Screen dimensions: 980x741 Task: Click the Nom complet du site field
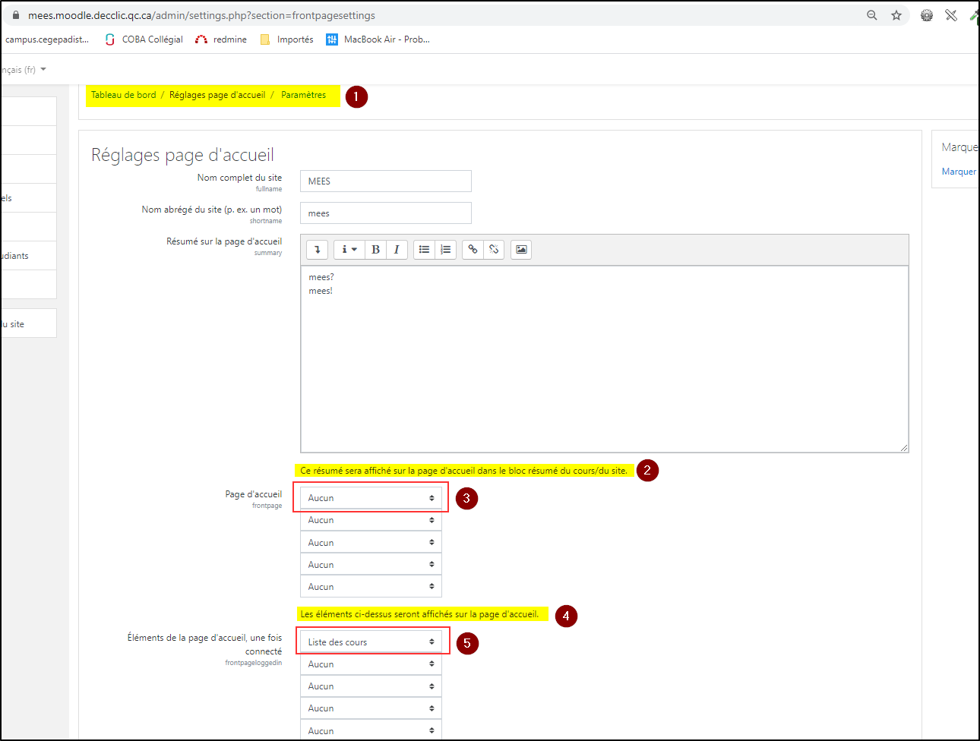(385, 181)
